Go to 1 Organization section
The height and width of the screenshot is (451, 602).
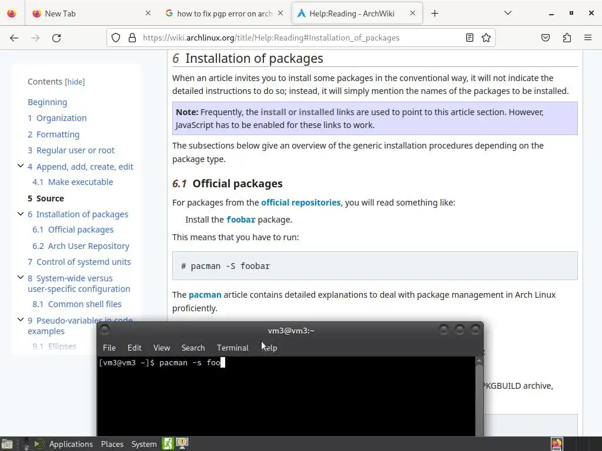click(57, 118)
